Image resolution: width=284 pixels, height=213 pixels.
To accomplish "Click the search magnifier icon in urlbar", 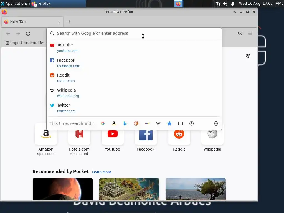I will coord(52,33).
